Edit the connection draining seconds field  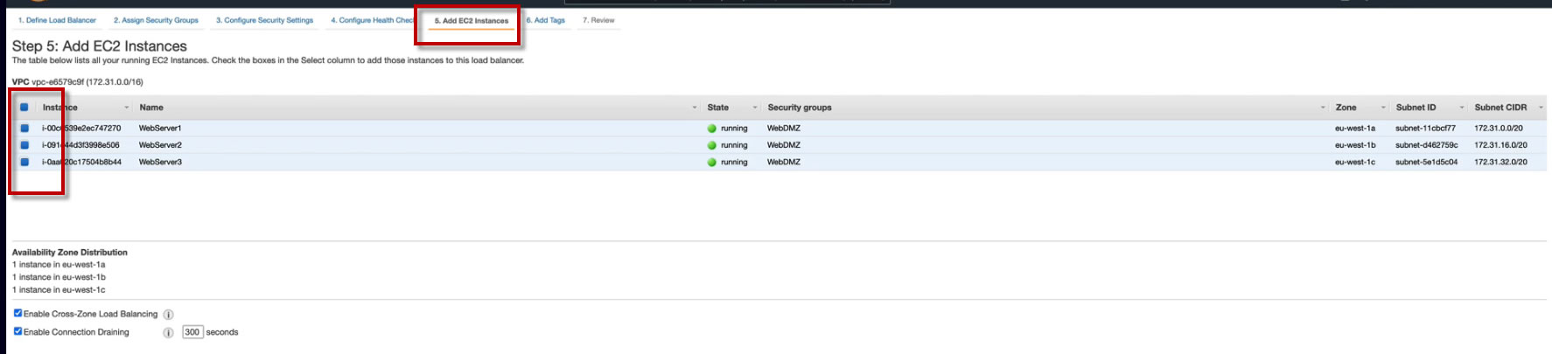tap(192, 332)
